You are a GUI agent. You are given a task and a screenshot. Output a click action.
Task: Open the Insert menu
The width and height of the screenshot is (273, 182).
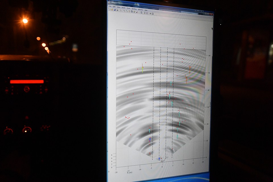point(123,8)
